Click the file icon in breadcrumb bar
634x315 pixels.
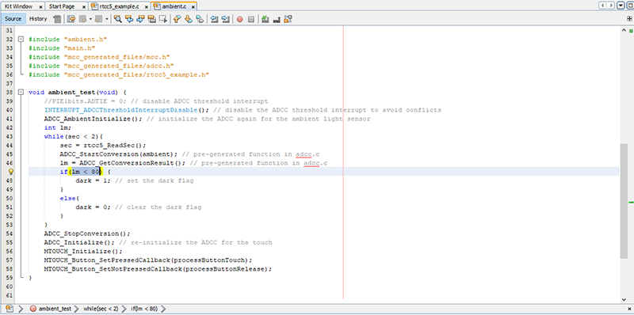coord(9,309)
